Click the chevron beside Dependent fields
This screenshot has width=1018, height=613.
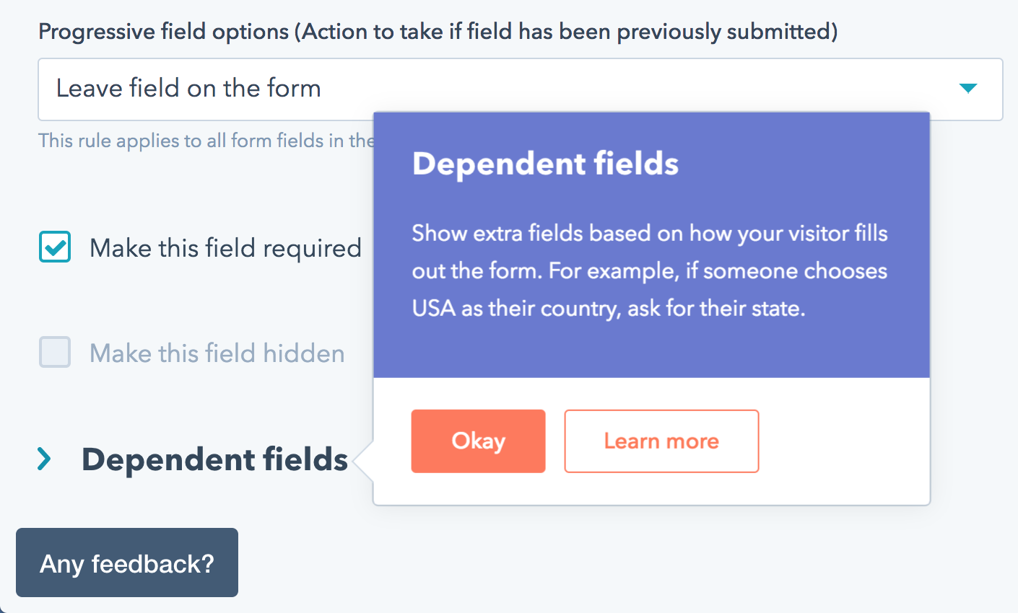coord(45,459)
